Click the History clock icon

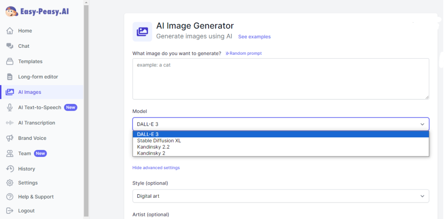10,169
